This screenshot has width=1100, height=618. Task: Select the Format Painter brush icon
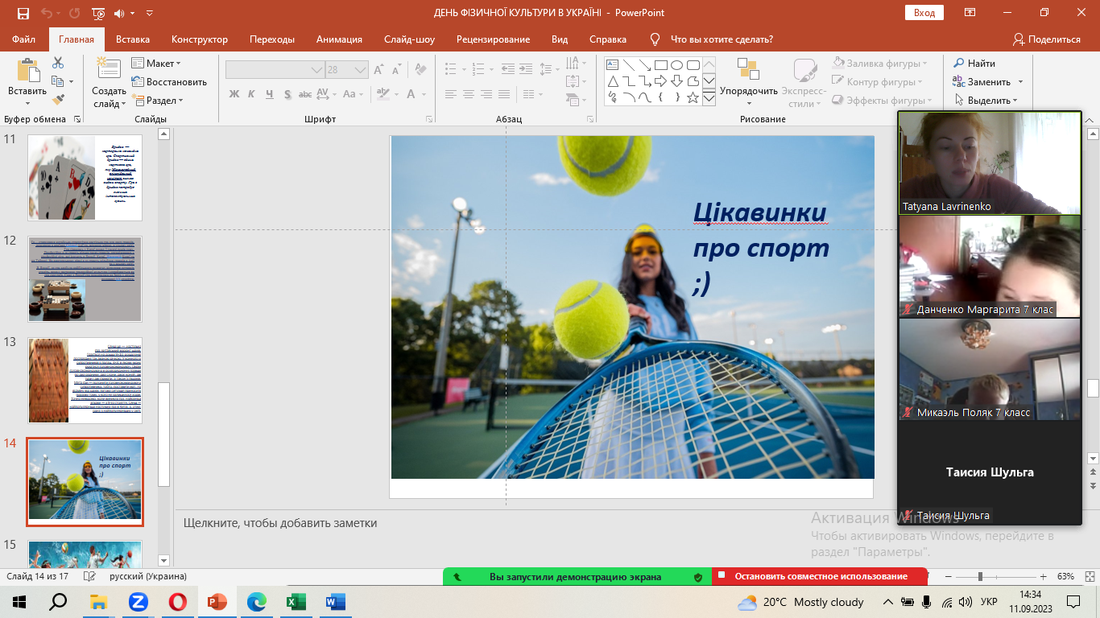click(58, 100)
